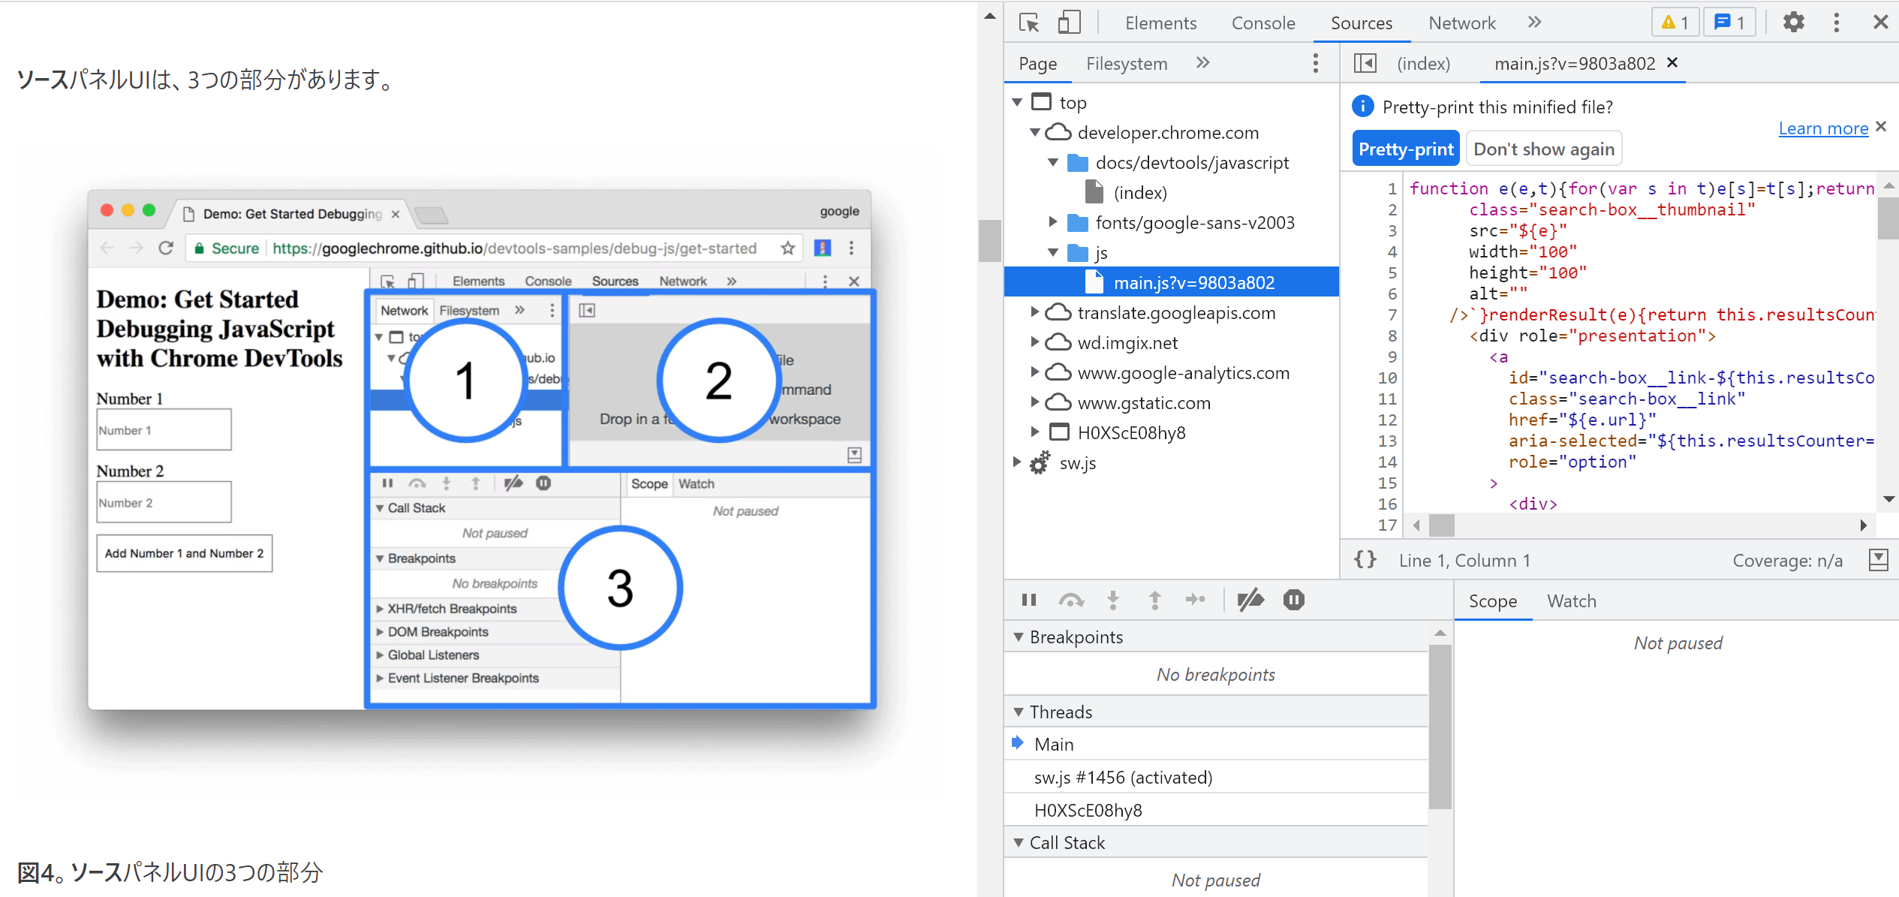Image resolution: width=1899 pixels, height=897 pixels.
Task: Toggle Deactivate breakpoints
Action: pyautogui.click(x=1250, y=600)
